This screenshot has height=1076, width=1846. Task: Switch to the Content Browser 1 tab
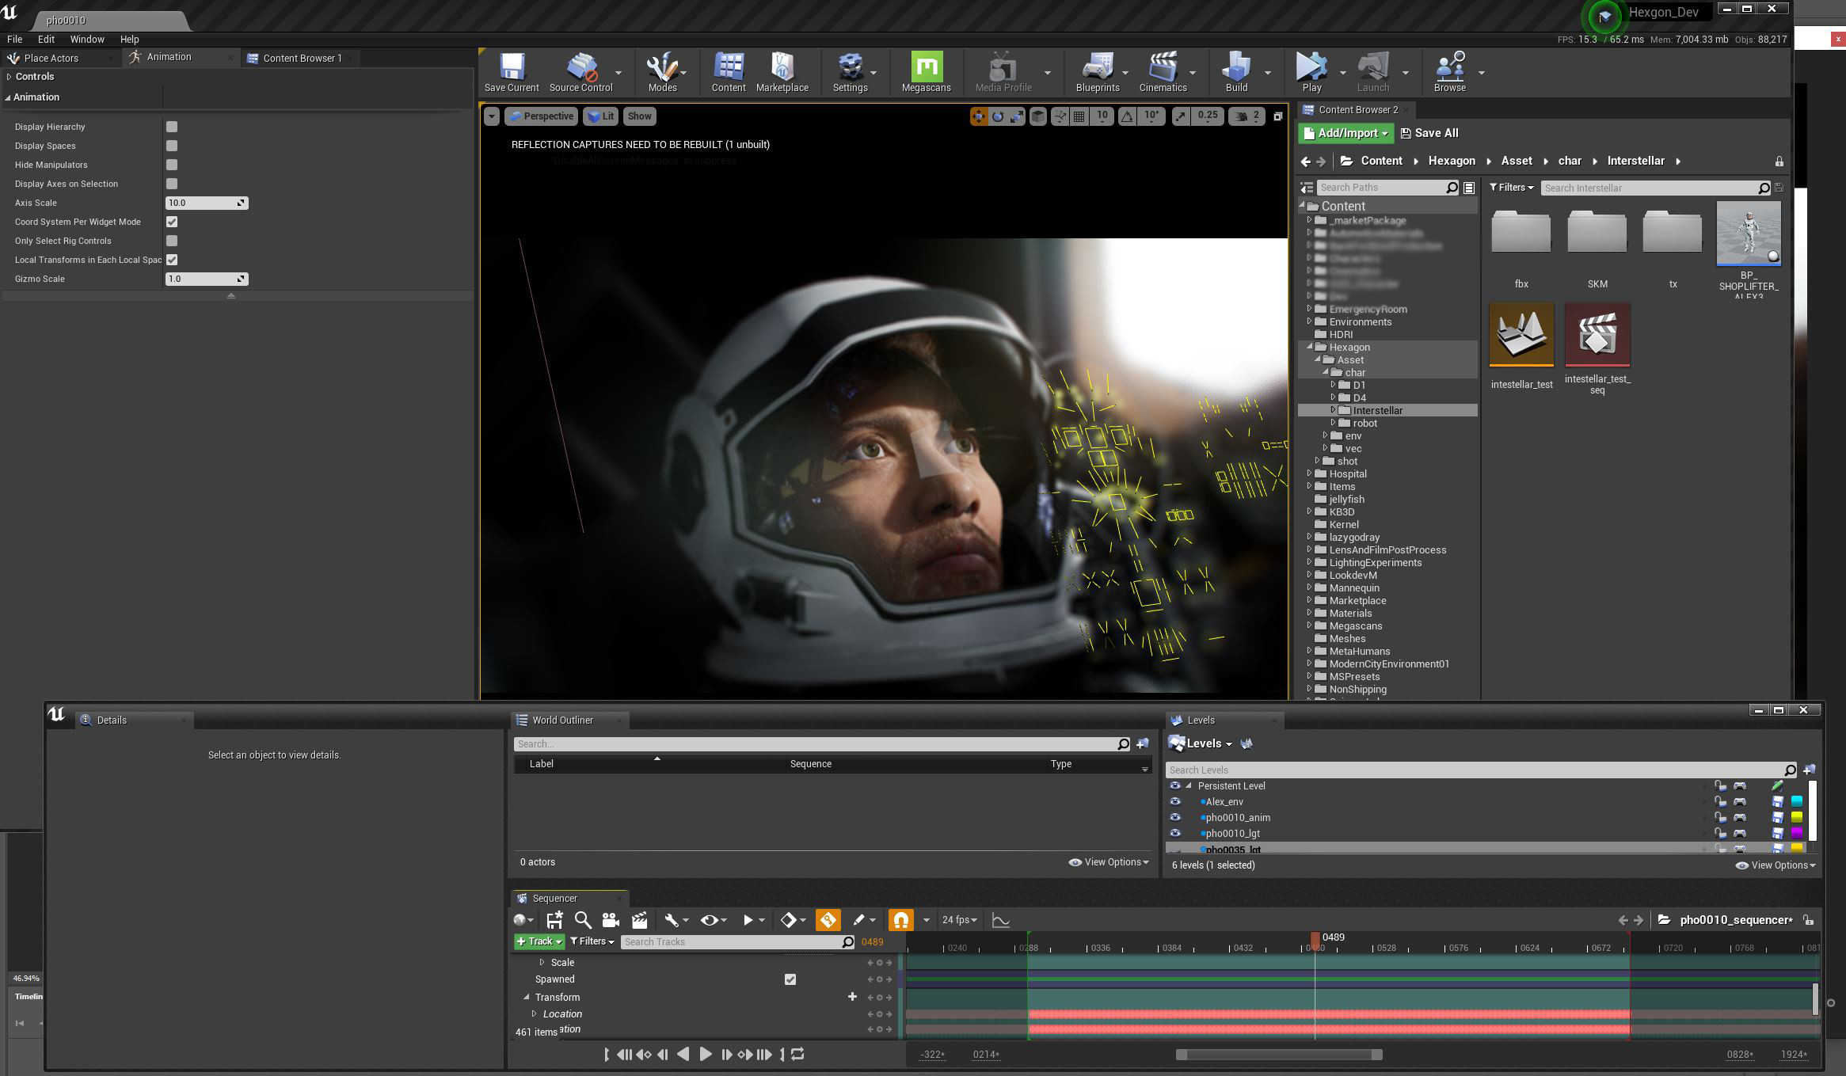tap(302, 58)
